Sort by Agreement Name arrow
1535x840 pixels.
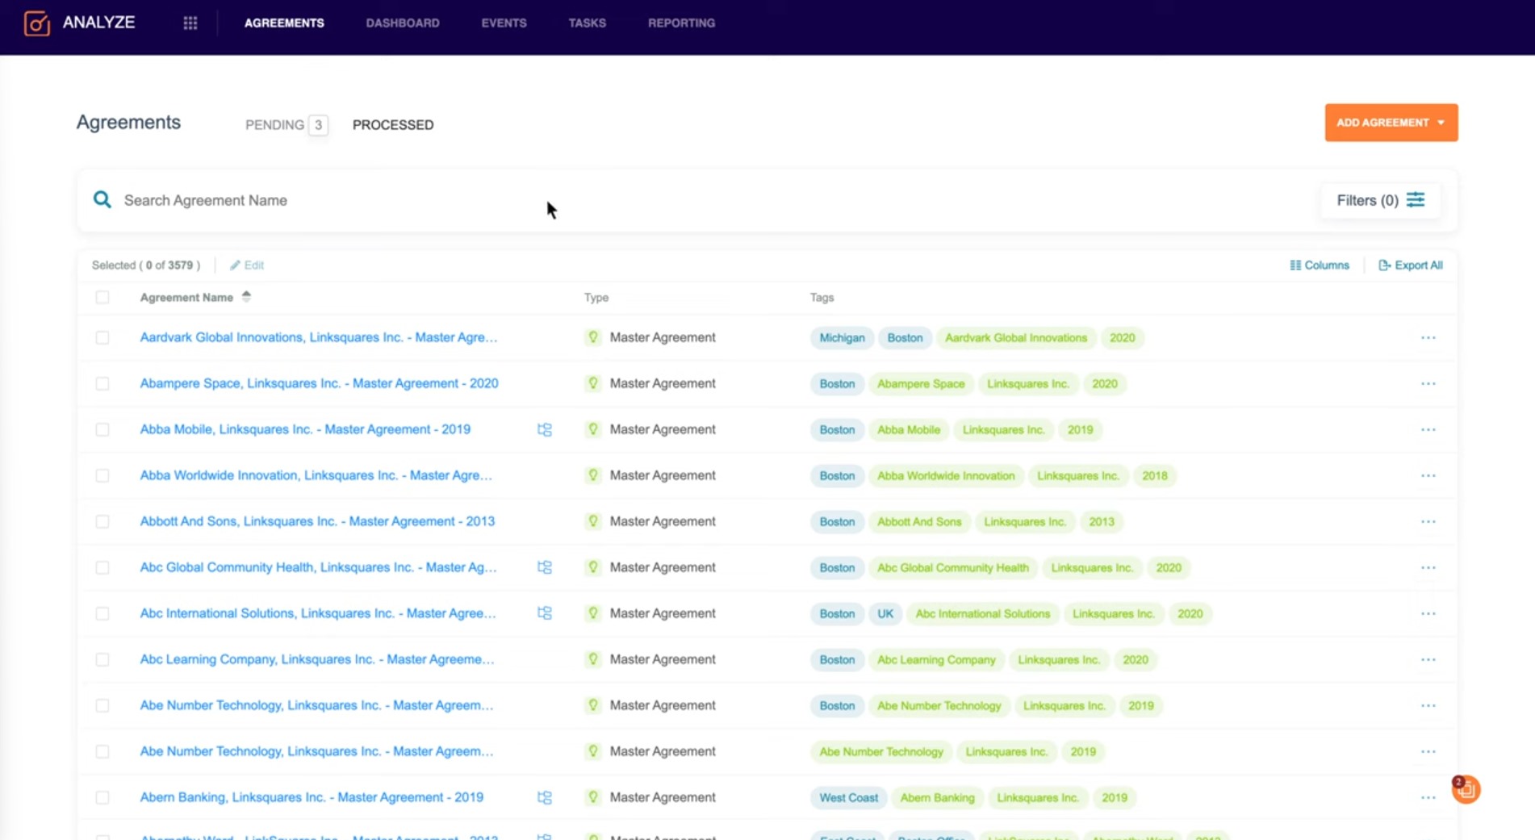coord(246,297)
